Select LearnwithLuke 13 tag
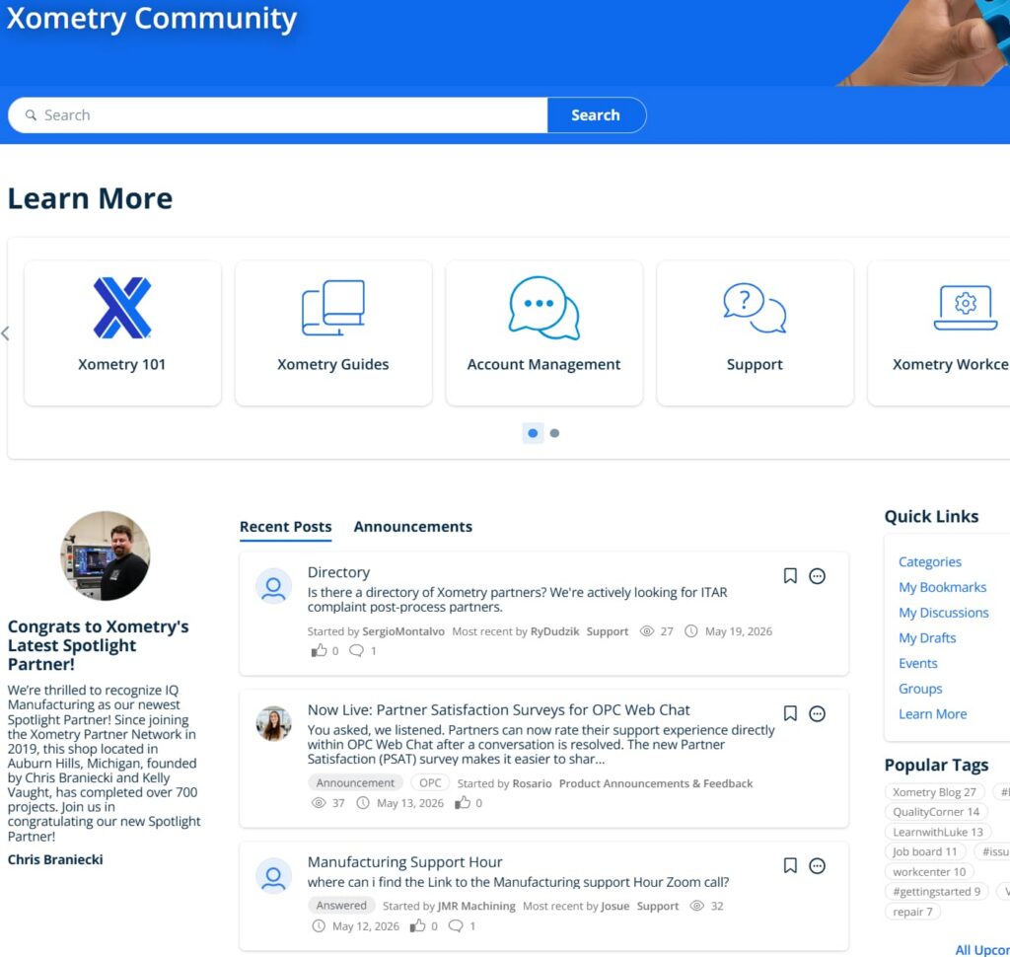The image size is (1010, 957). pos(938,832)
